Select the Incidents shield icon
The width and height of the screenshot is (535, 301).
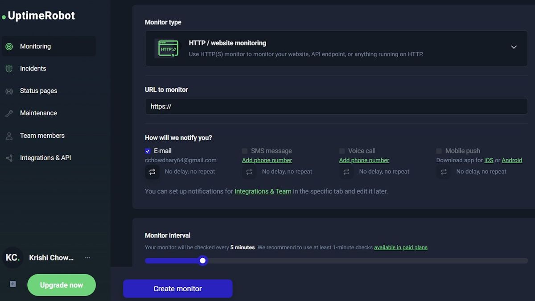pos(9,68)
